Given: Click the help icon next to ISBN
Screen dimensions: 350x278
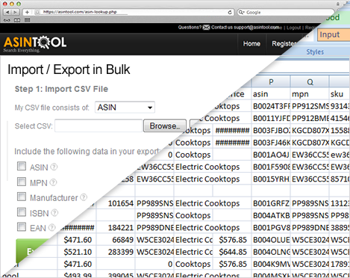Looking at the screenshot, I should point(54,213).
